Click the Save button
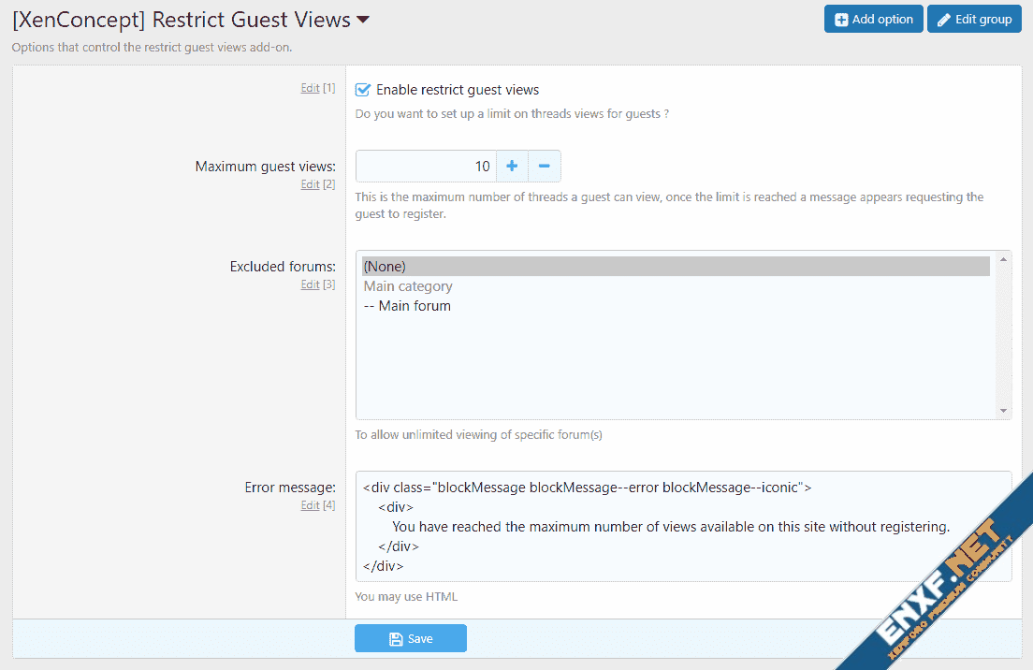1033x670 pixels. click(410, 638)
